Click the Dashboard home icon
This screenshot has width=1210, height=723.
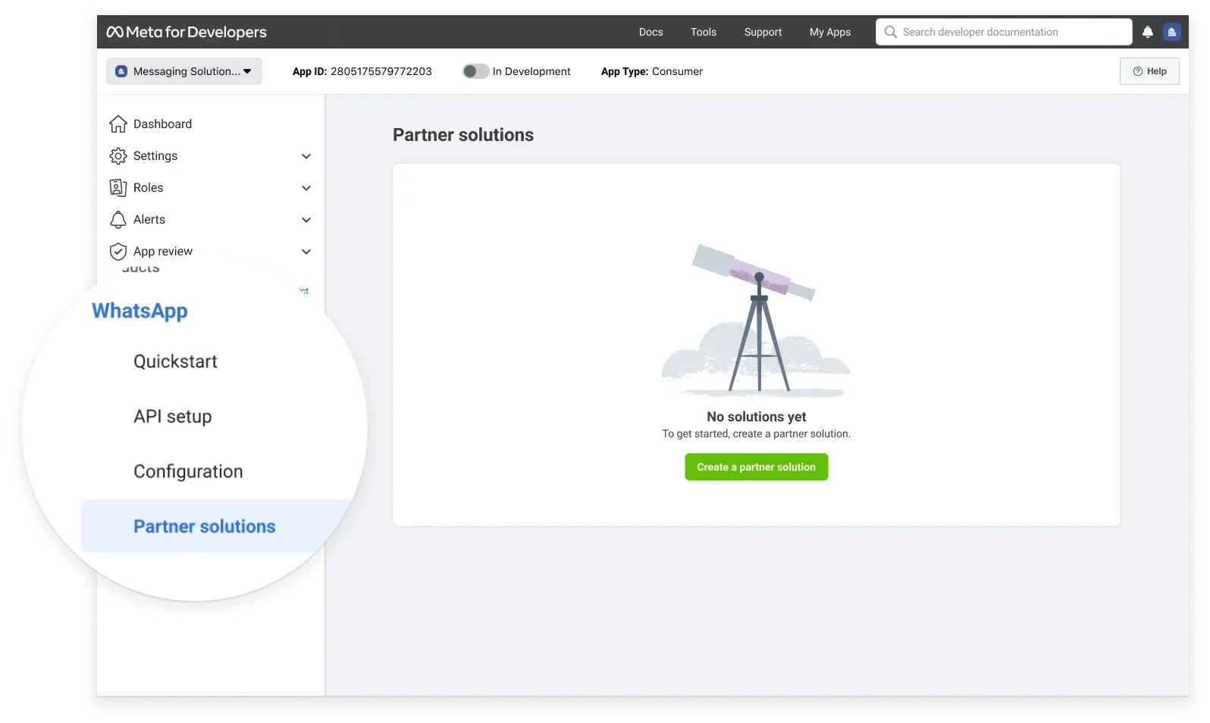click(118, 124)
